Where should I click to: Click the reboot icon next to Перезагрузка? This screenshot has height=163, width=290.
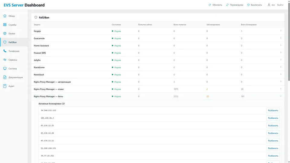[x=227, y=5]
